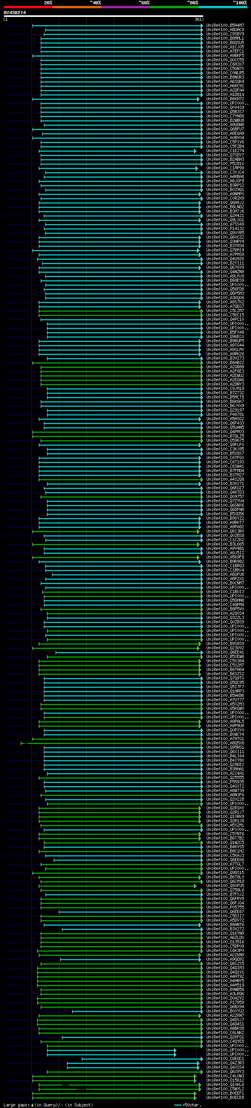Choose the UniRef100_Q0V4S9 entry

click(225, 108)
